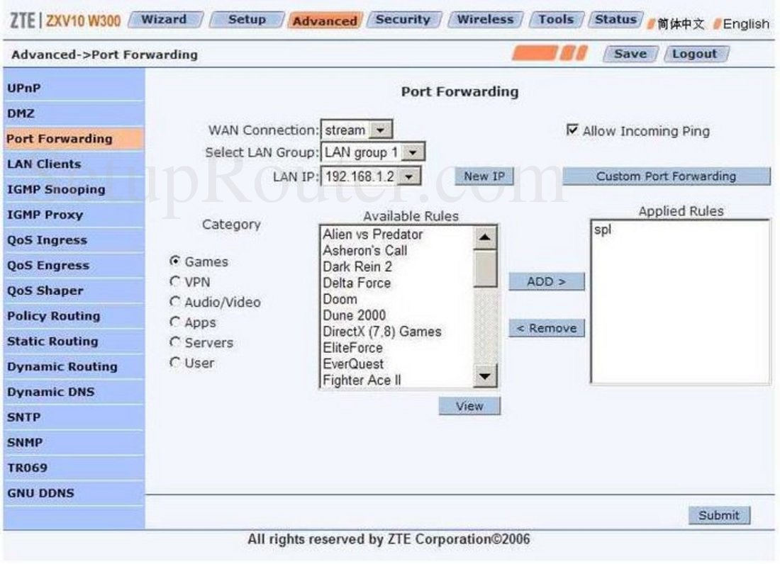780x564 pixels.
Task: View the Status tab
Action: click(615, 19)
